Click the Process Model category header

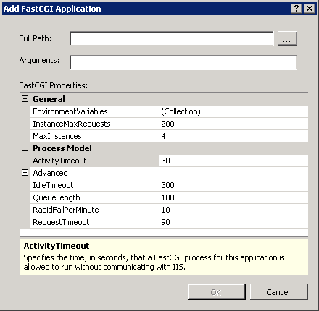tap(62, 148)
